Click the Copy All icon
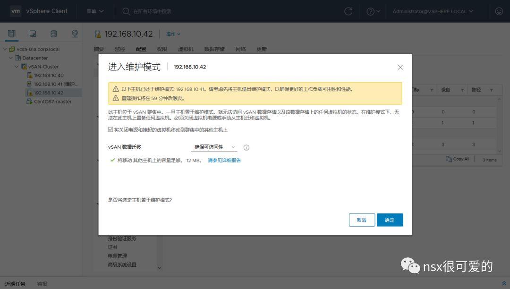Screen dimensions: 510x289 [x=449, y=159]
